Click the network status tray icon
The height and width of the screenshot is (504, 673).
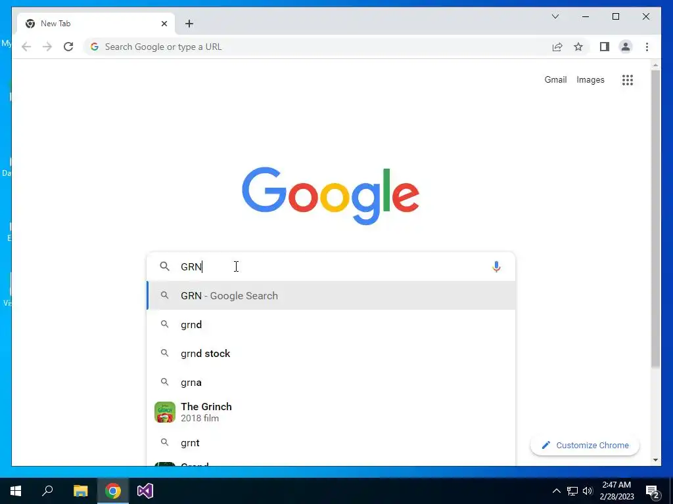coord(572,491)
